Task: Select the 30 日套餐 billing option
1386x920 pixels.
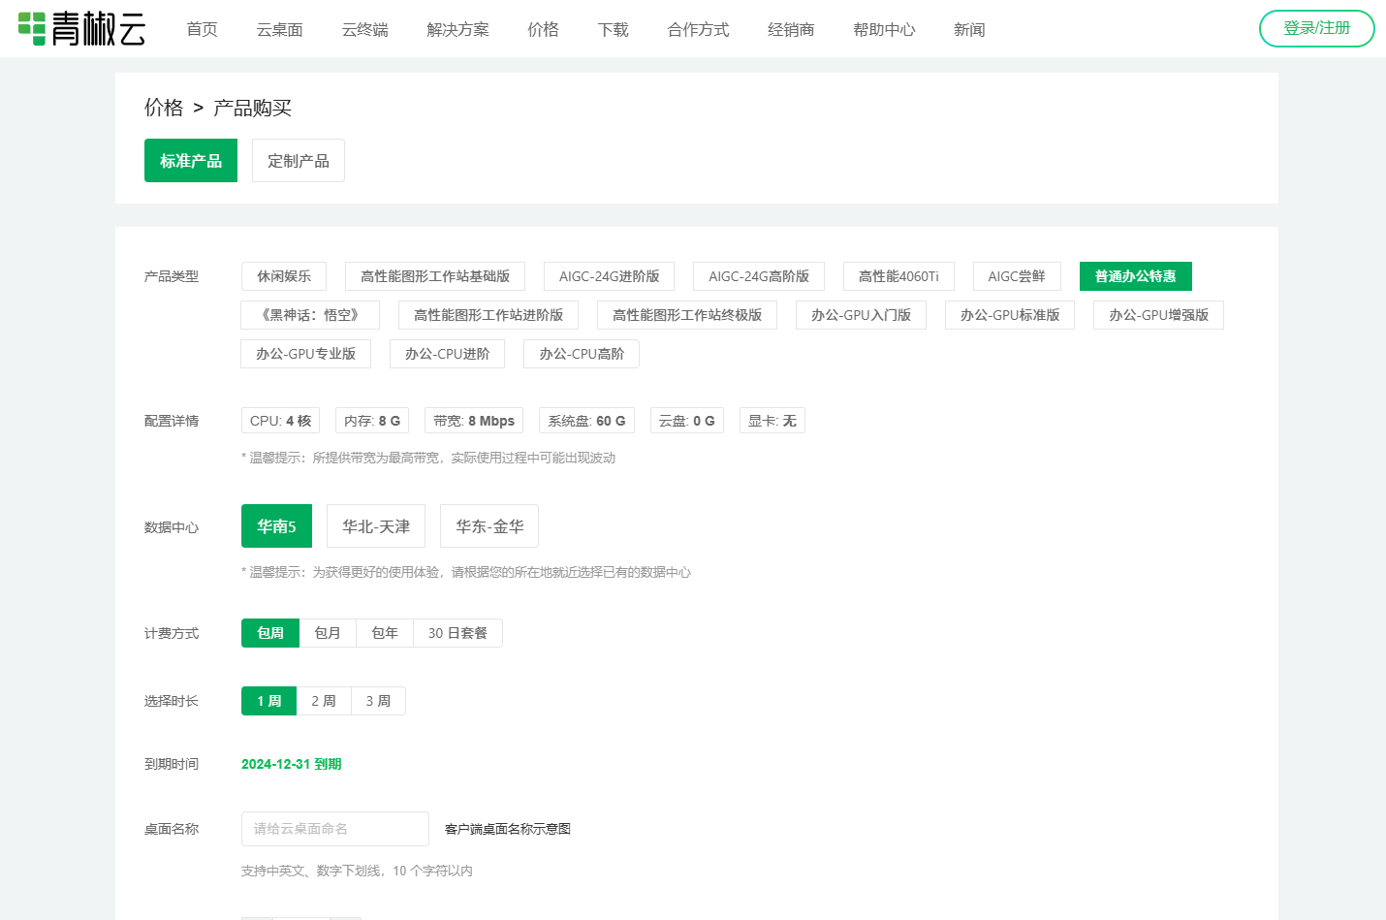Action: point(457,633)
